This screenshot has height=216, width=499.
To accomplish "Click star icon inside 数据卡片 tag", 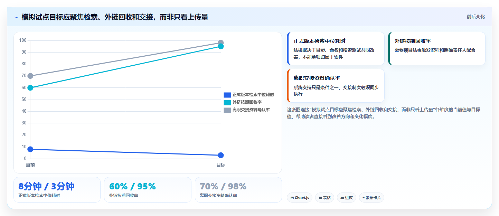I will coord(364,198).
